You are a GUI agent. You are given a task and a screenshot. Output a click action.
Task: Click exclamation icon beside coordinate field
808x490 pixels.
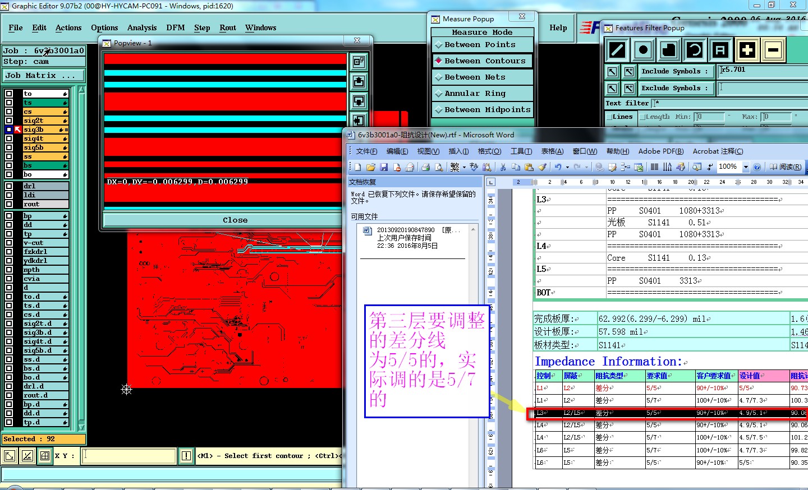tap(186, 456)
